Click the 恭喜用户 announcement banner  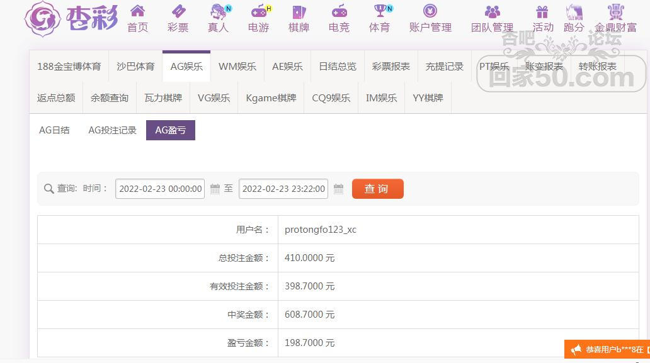607,350
